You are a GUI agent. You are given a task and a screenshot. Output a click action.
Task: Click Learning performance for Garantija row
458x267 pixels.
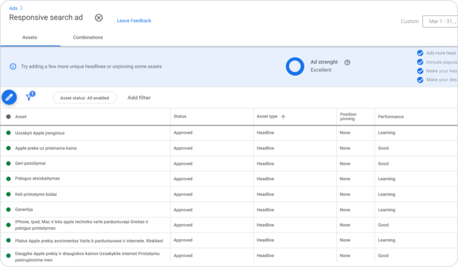(x=386, y=210)
